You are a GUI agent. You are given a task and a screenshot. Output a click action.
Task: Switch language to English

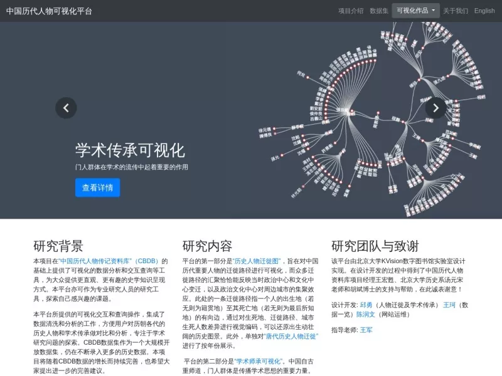tap(484, 11)
